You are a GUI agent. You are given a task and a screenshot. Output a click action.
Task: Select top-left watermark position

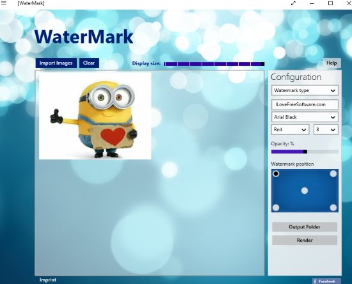276,173
